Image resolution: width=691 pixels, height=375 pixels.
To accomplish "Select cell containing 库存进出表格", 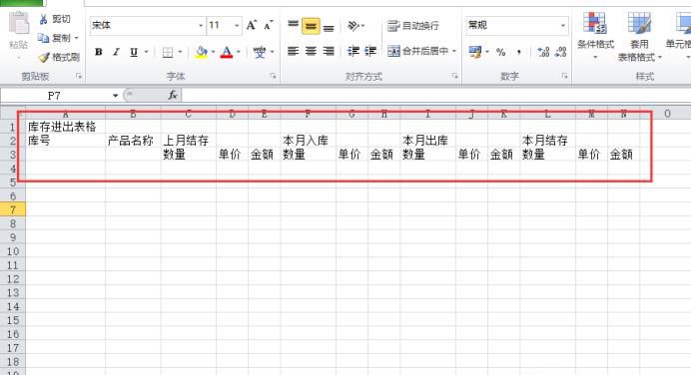I will tap(65, 127).
